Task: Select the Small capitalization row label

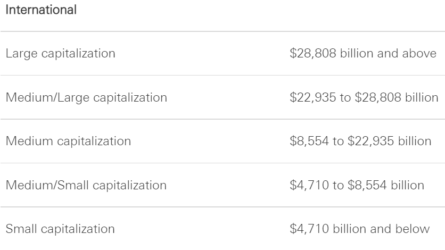Action: click(60, 229)
